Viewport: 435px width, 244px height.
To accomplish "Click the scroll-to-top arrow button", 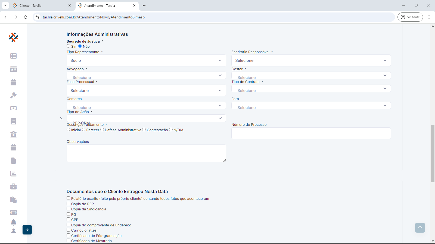I will tap(420, 228).
